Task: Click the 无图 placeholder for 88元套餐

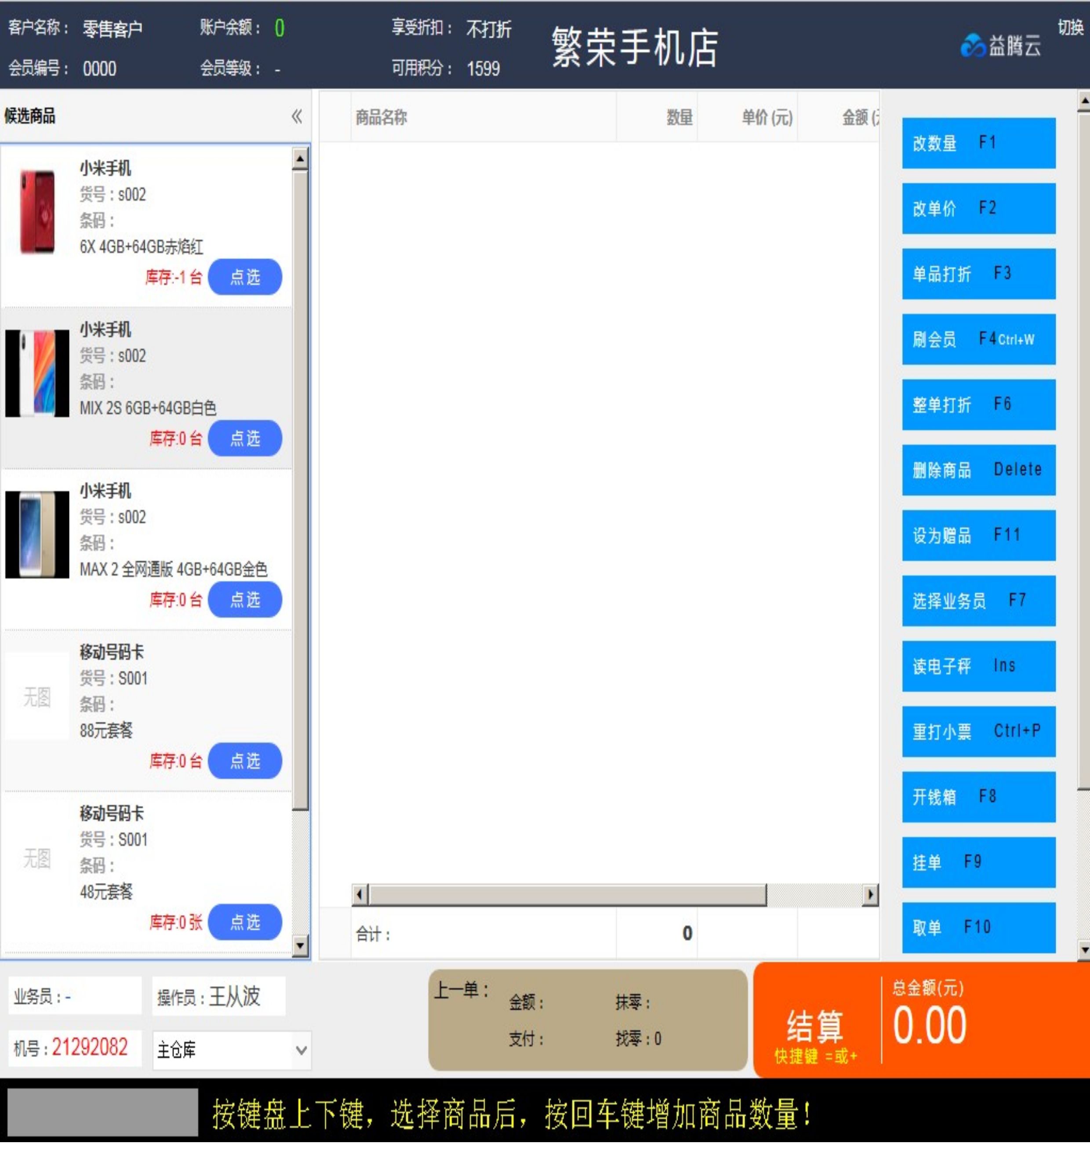Action: pyautogui.click(x=37, y=697)
